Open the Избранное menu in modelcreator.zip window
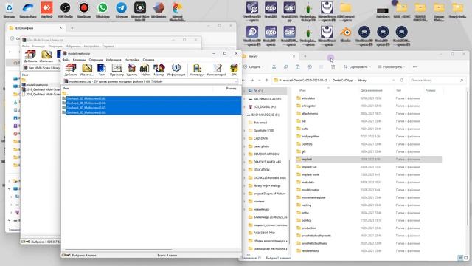Screen dimensions: 472x266 (114, 60)
